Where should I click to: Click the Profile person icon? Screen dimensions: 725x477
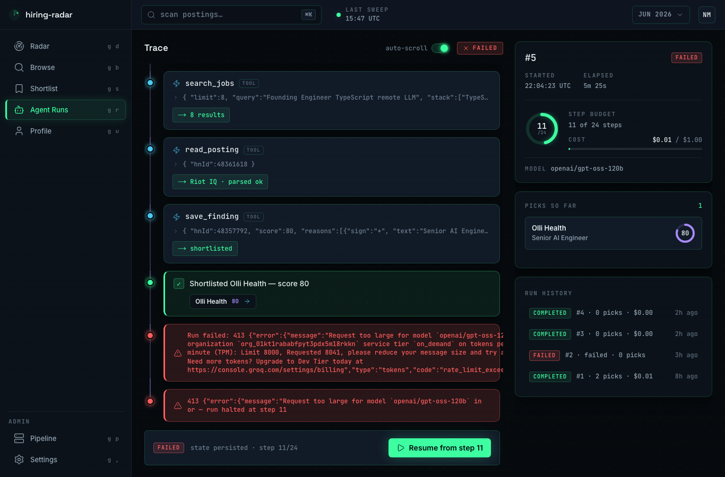[x=19, y=131]
